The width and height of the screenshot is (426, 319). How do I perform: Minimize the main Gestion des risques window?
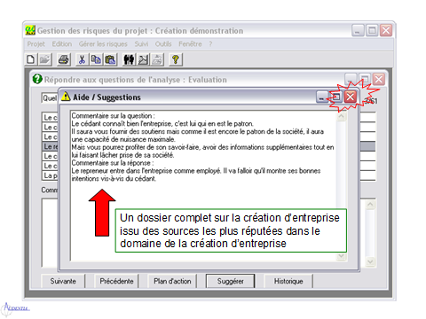tap(358, 30)
